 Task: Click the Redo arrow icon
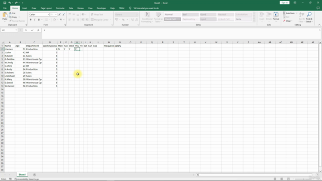(16, 3)
